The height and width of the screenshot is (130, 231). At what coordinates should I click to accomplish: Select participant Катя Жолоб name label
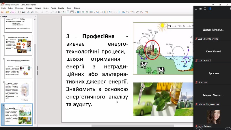pos(205,61)
